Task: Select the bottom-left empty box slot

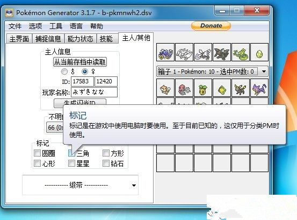Action: click(x=165, y=163)
